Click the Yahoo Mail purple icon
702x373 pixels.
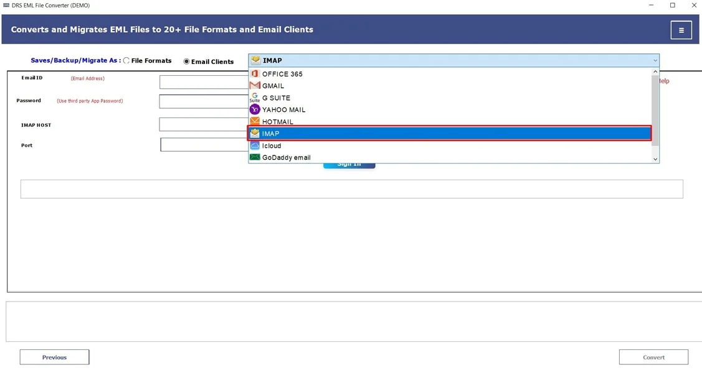tap(255, 109)
